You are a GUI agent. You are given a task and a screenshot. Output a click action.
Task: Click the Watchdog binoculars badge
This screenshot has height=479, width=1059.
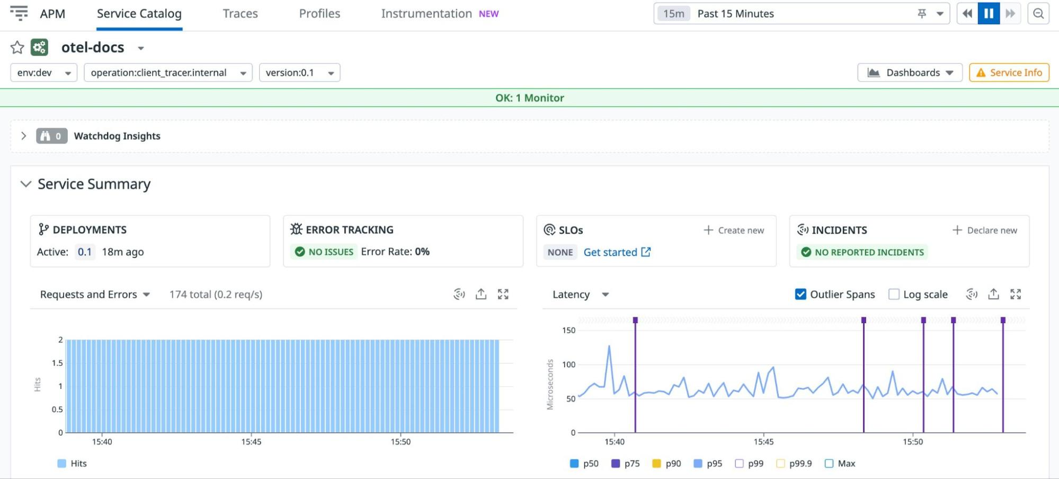click(x=51, y=136)
